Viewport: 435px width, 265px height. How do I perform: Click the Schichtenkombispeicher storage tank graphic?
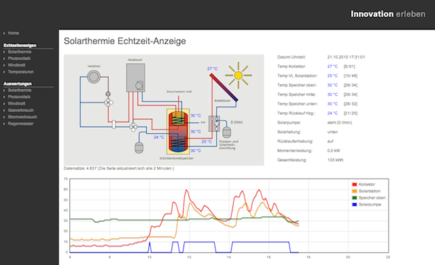coord(178,131)
